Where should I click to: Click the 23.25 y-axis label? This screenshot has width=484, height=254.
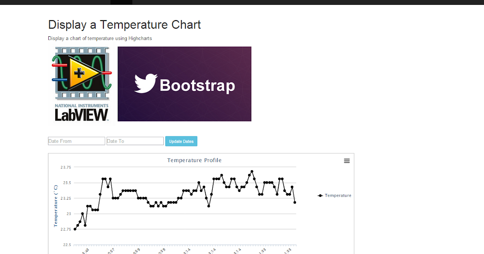coord(66,198)
